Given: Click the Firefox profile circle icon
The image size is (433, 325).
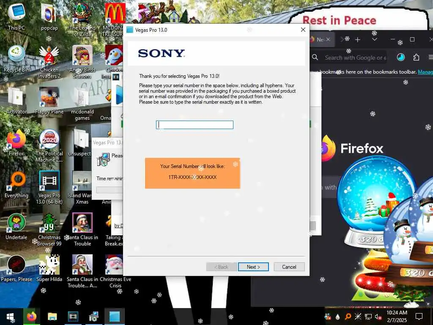Looking at the screenshot, I should 401,57.
